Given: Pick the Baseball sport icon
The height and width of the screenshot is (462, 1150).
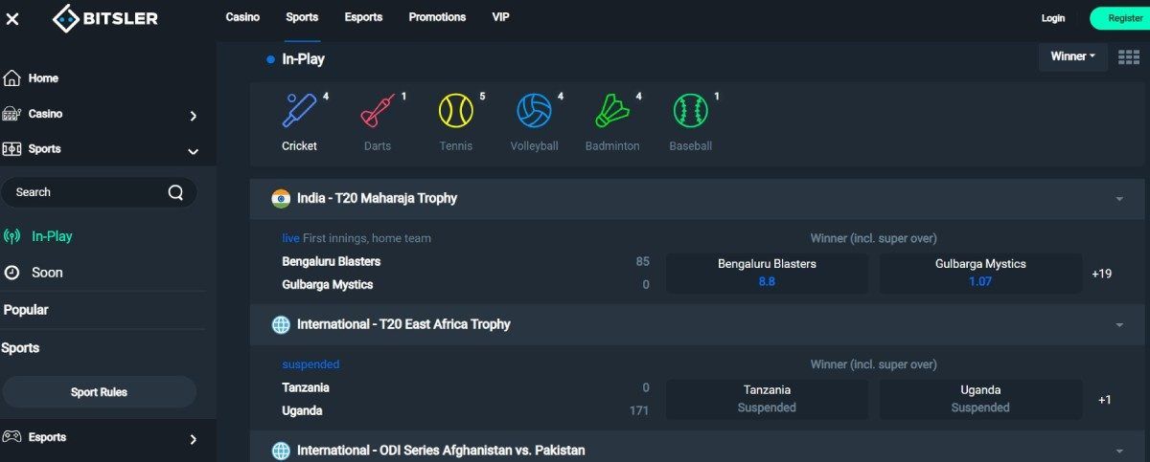Looking at the screenshot, I should pos(690,111).
